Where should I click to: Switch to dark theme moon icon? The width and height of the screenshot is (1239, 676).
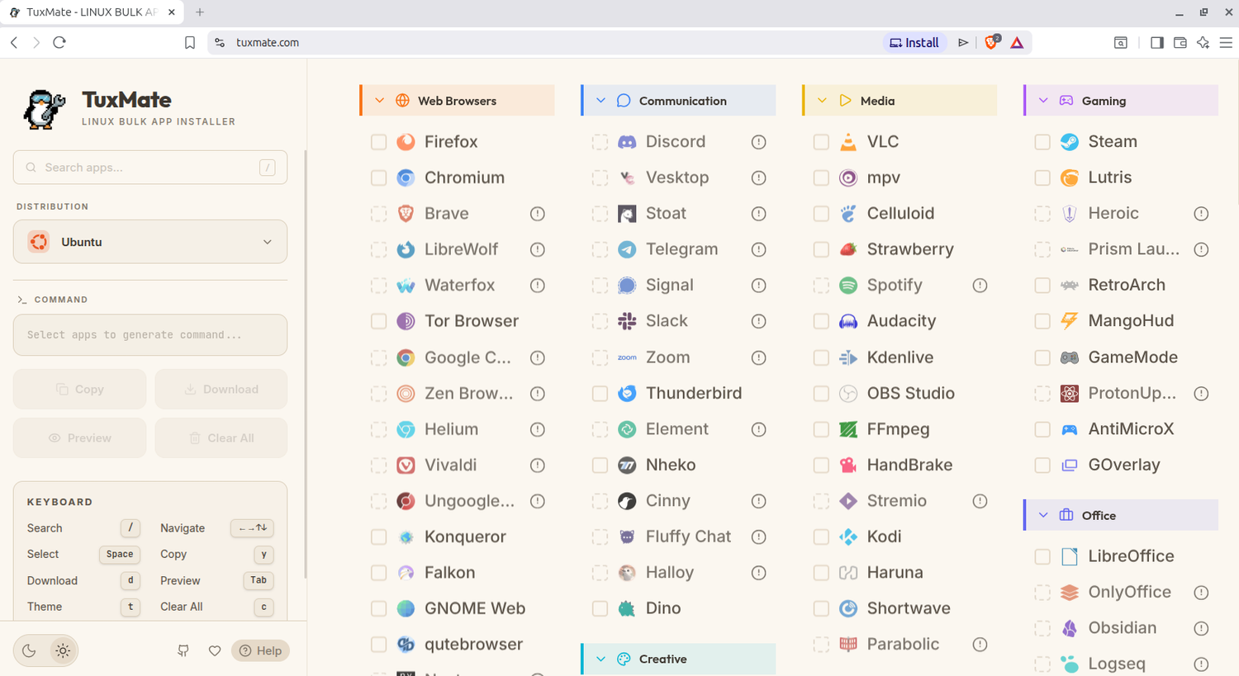coord(29,650)
